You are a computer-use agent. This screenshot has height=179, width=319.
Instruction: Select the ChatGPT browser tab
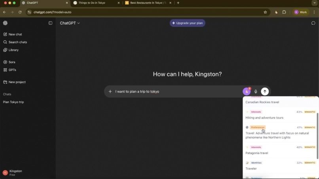coord(32,3)
